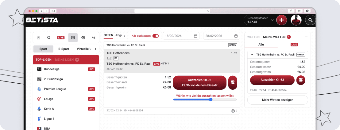Click the print icon on bet footer
The image size is (340, 130).
coord(233,111)
